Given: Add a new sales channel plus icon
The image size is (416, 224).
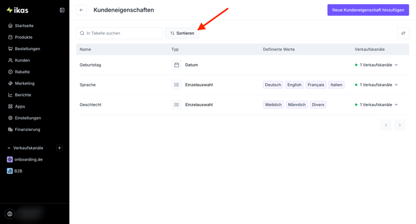Looking at the screenshot, I should coord(59,148).
